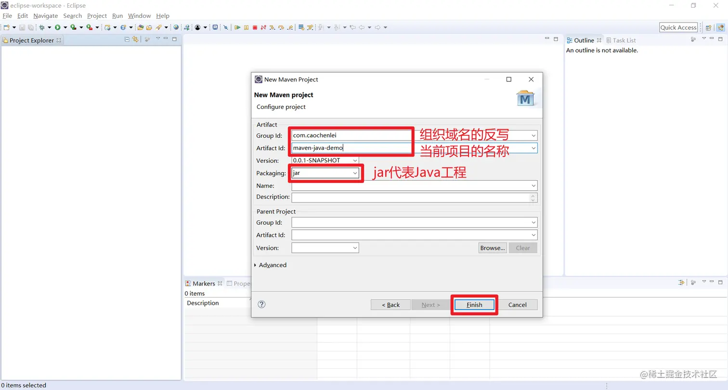Image resolution: width=728 pixels, height=390 pixels.
Task: Click the Finish button
Action: coord(474,305)
